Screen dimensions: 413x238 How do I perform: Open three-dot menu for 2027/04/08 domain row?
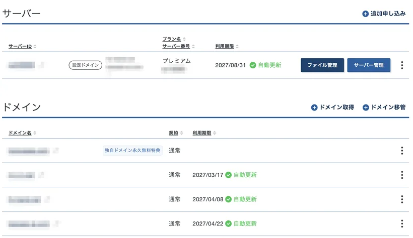402,199
